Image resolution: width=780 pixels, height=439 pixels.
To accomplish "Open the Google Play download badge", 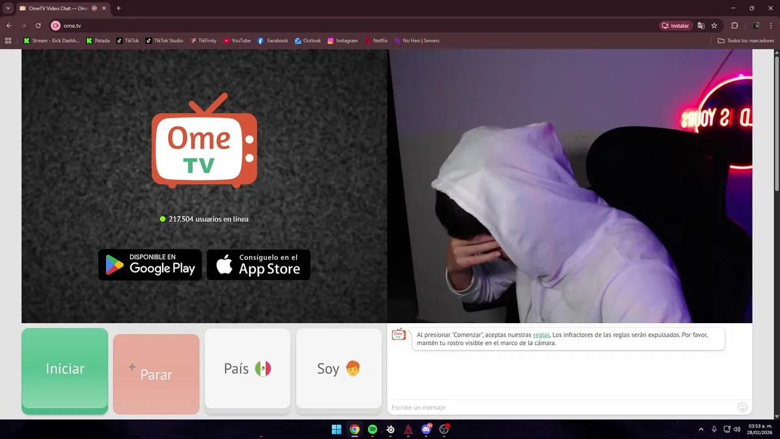I will (x=150, y=265).
